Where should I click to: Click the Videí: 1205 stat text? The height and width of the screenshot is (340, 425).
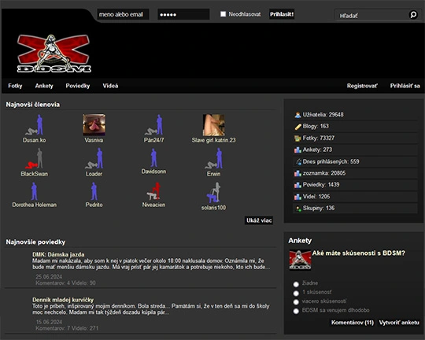316,197
